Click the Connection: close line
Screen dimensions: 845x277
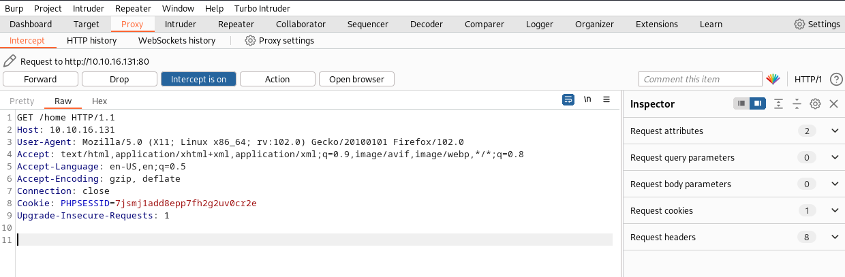pyautogui.click(x=63, y=191)
